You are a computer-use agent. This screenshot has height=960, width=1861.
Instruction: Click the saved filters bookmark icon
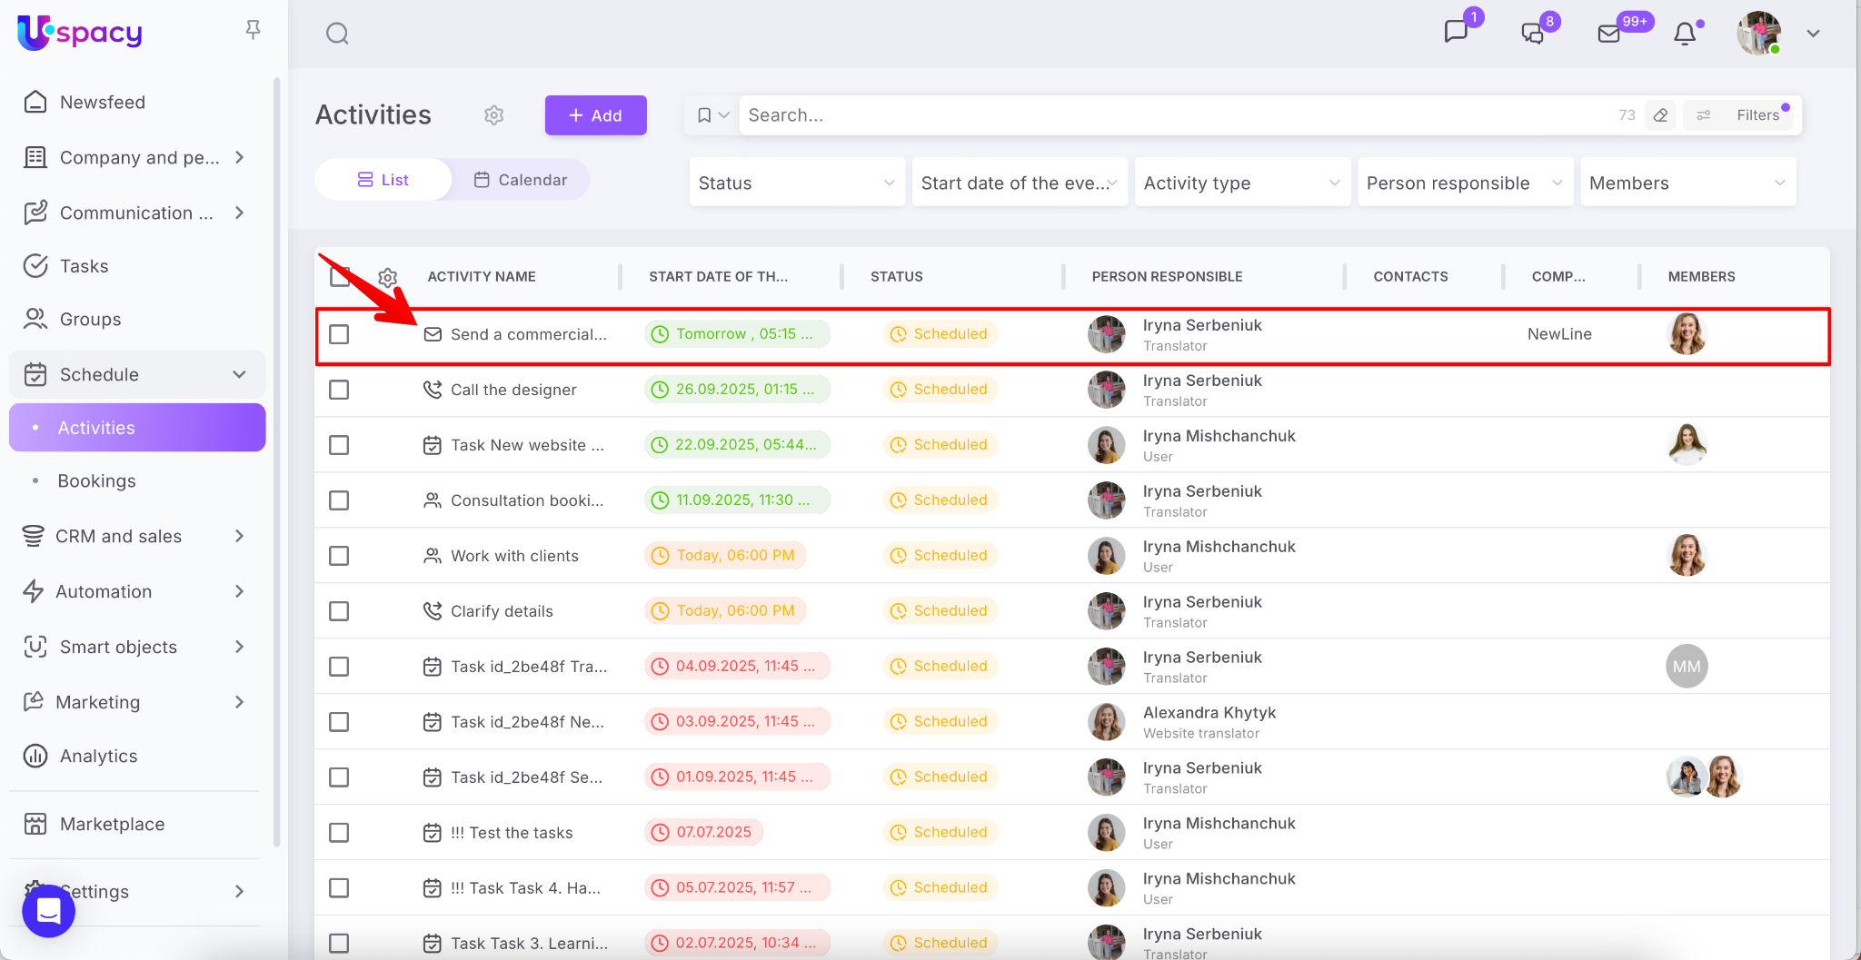pyautogui.click(x=704, y=115)
